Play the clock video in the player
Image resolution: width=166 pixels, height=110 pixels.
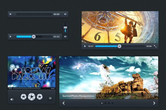pos(85,46)
